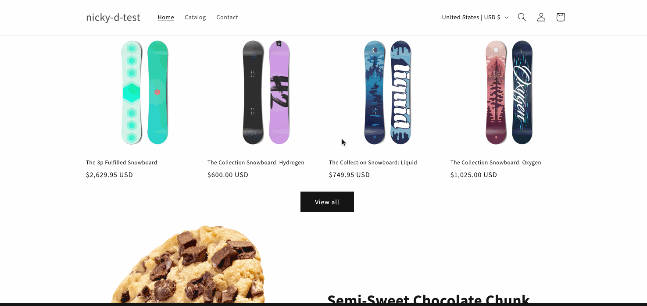The height and width of the screenshot is (306, 647).
Task: Open the shopping cart icon
Action: [x=561, y=17]
